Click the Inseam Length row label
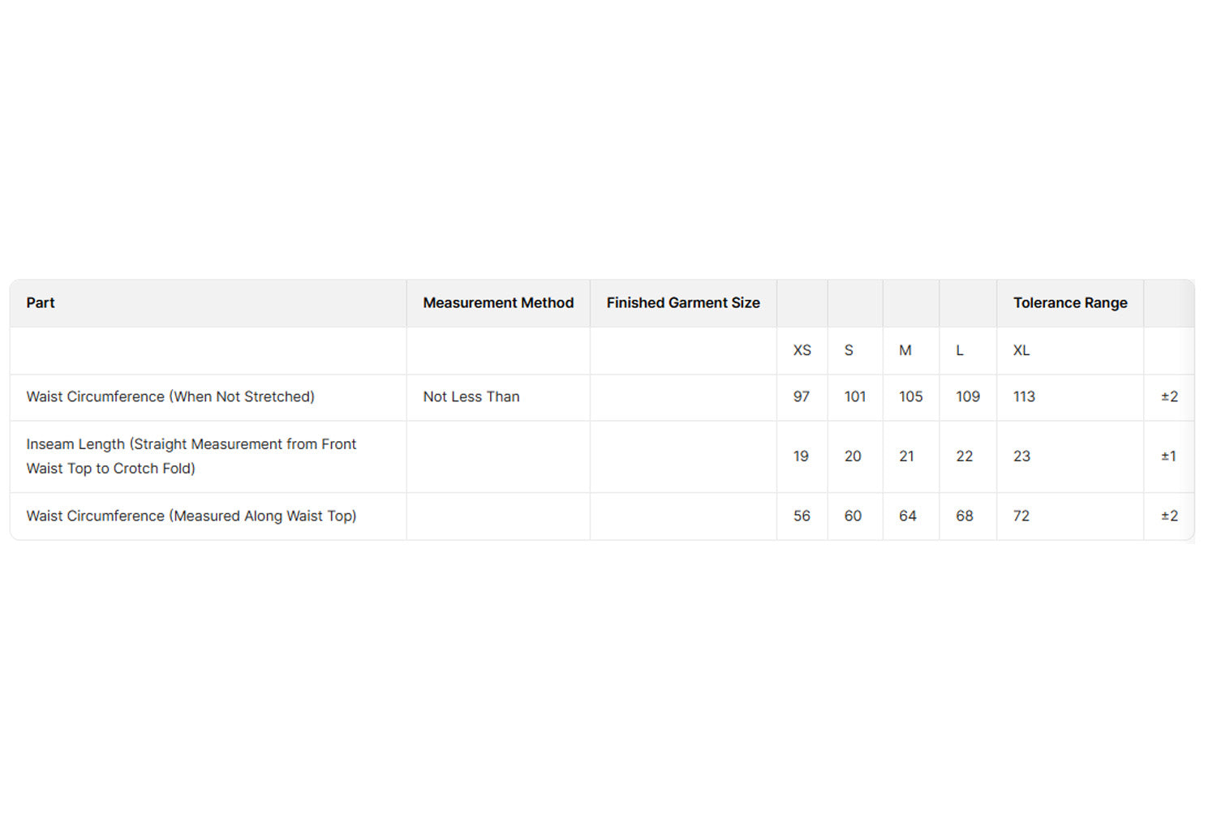Screen dimensions: 1217x814 point(191,456)
